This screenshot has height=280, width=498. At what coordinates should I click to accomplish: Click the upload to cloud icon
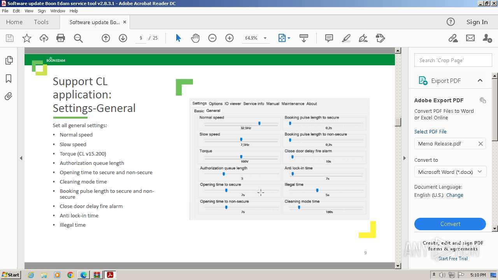(44, 38)
